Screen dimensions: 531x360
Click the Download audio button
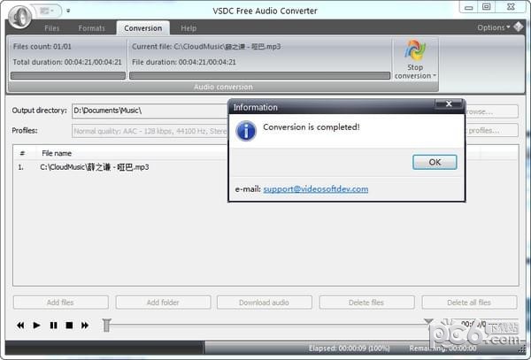264,303
